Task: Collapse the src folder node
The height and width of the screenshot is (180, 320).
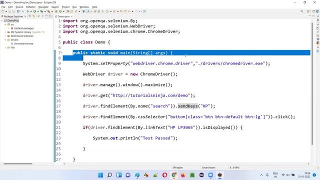Action: tap(5, 24)
